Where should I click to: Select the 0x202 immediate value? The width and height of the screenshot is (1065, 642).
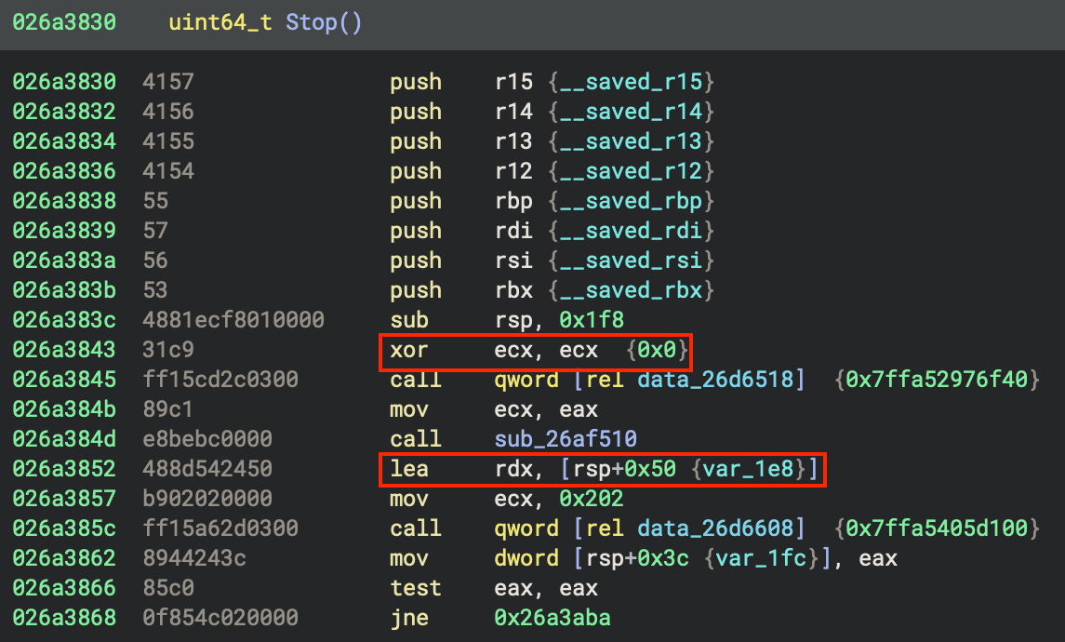pos(592,499)
